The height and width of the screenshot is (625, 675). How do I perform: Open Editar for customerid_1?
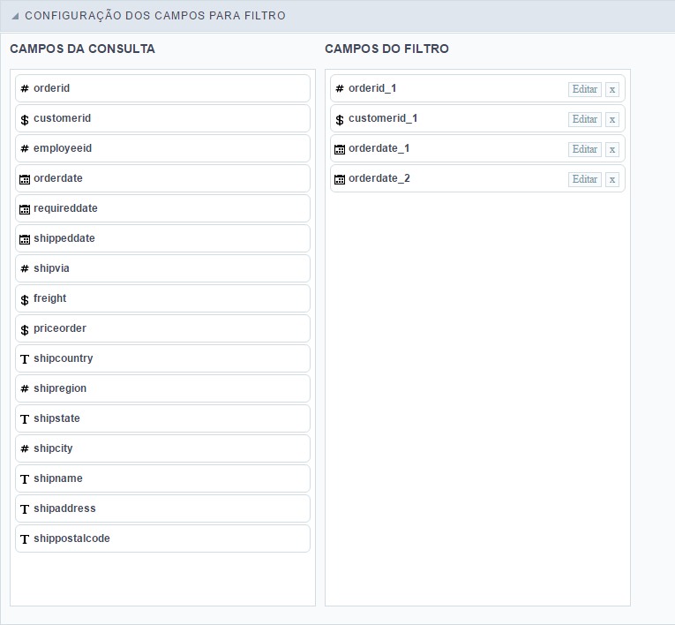click(x=585, y=119)
